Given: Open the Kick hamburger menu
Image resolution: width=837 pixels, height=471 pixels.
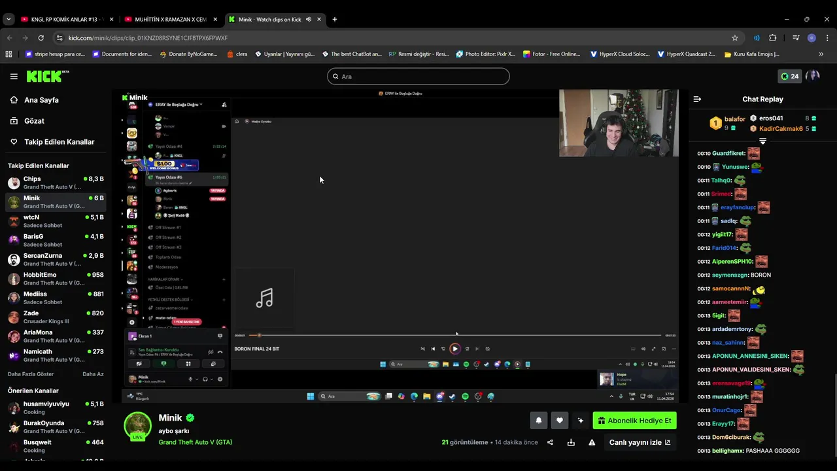Looking at the screenshot, I should click(14, 77).
